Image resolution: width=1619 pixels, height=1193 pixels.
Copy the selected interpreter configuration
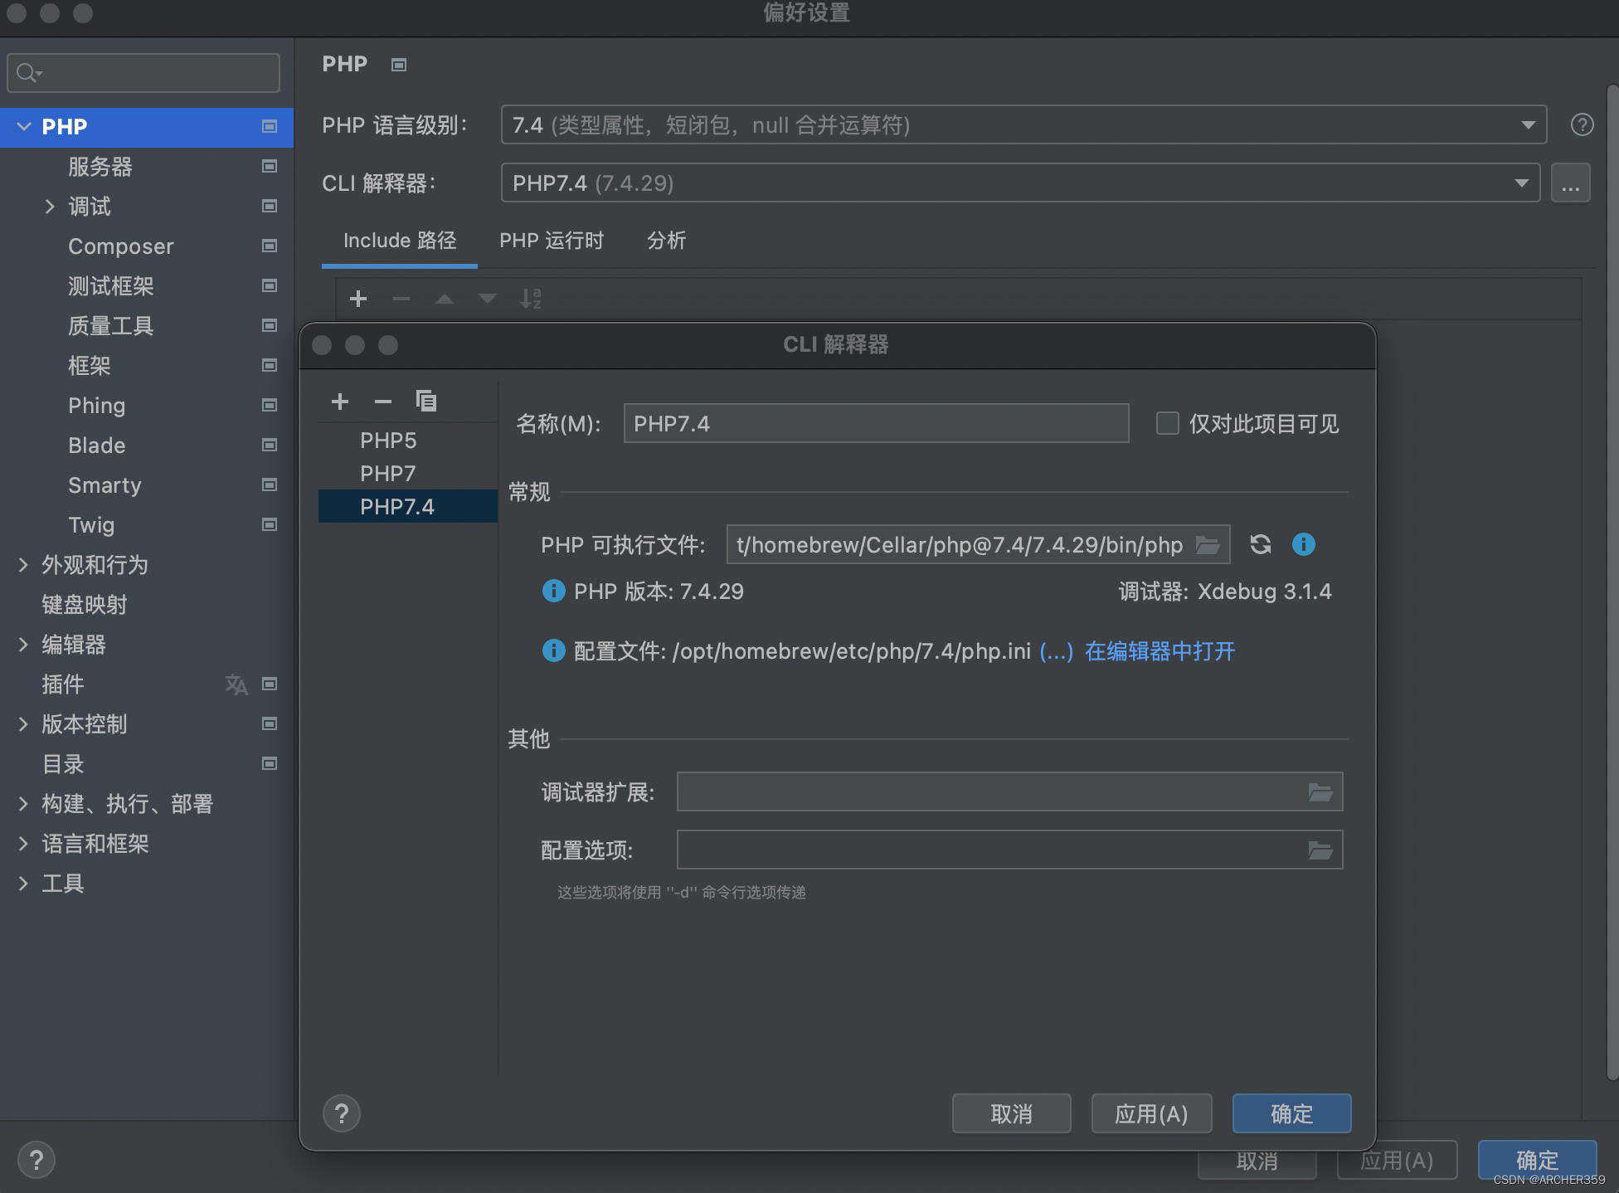coord(425,402)
